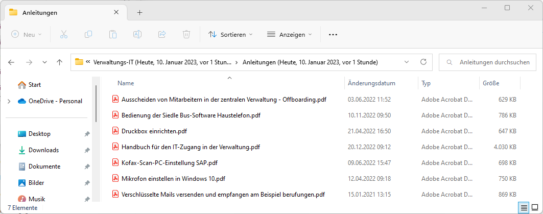Click date 15.01.2021 13:15 cell
The width and height of the screenshot is (543, 214).
(369, 194)
